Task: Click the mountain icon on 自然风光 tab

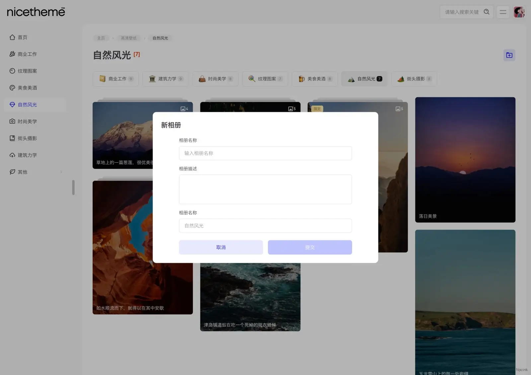Action: 351,79
